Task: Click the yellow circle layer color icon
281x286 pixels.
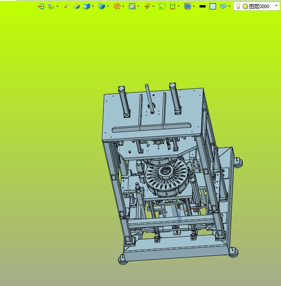Action: (x=245, y=7)
